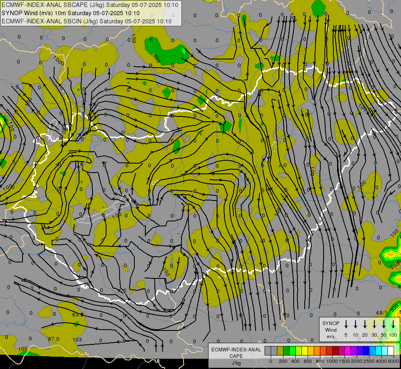Select the bright green CAPE legend swatch

292,351
